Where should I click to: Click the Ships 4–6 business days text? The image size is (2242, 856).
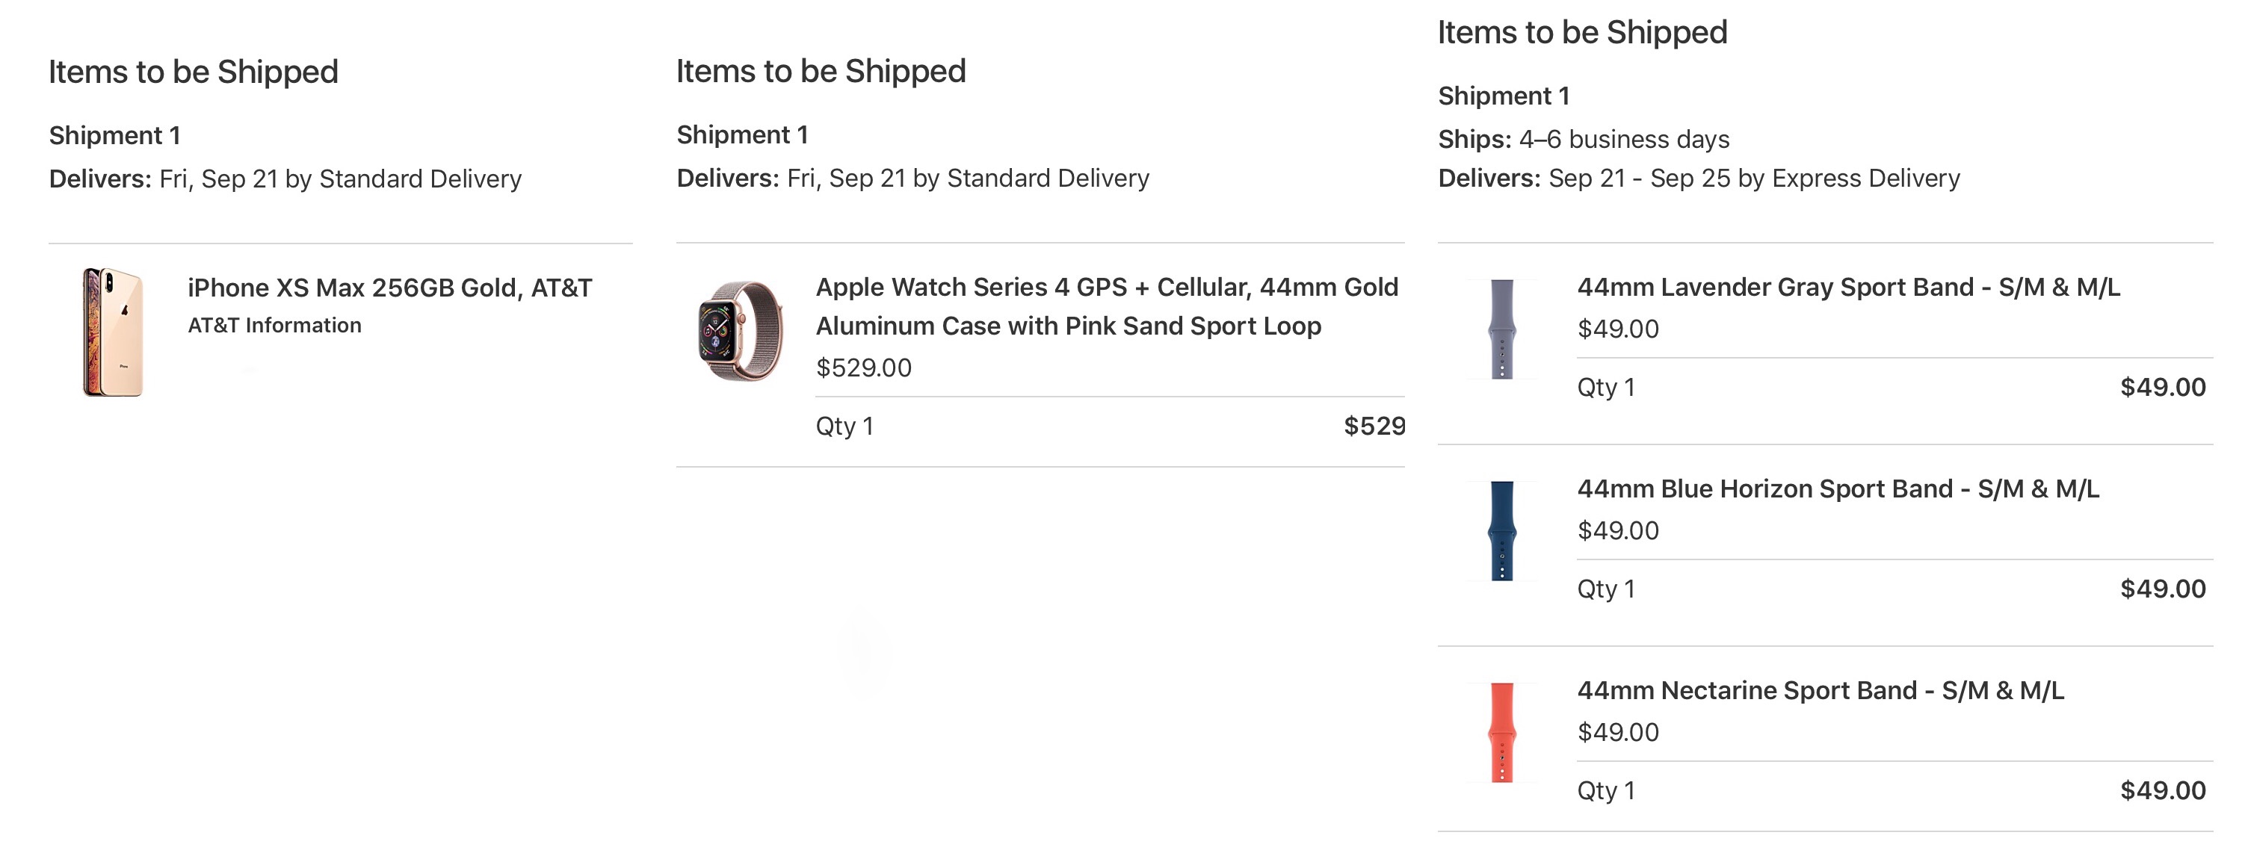click(x=1583, y=139)
